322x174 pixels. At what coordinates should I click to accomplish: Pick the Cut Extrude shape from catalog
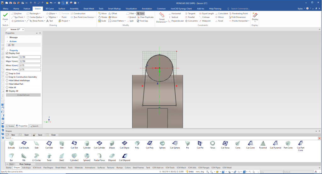coord(24,144)
